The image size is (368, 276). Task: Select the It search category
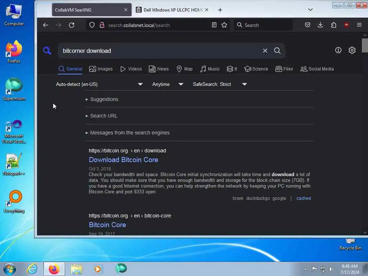coord(232,69)
